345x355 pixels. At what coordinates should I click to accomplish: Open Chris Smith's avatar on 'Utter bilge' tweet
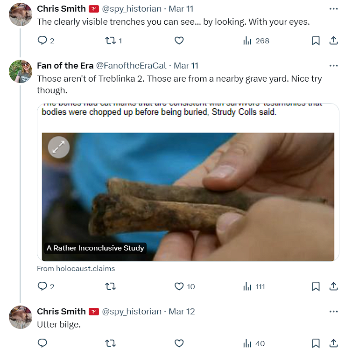[20, 317]
